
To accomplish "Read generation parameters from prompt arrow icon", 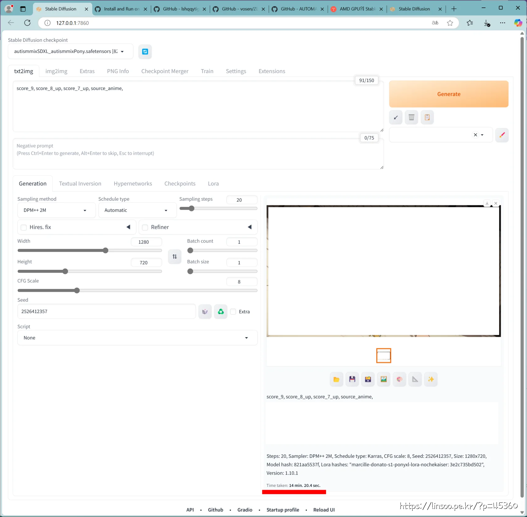I will tap(396, 118).
